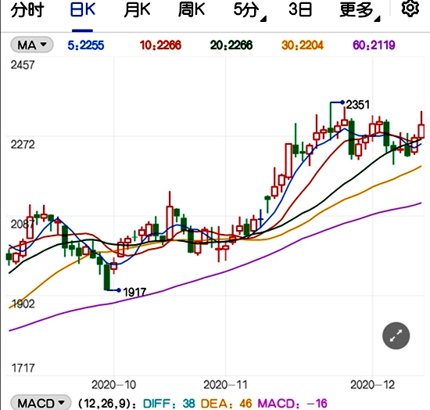Click the MACD: -16 value
430x410 pixels.
292,404
